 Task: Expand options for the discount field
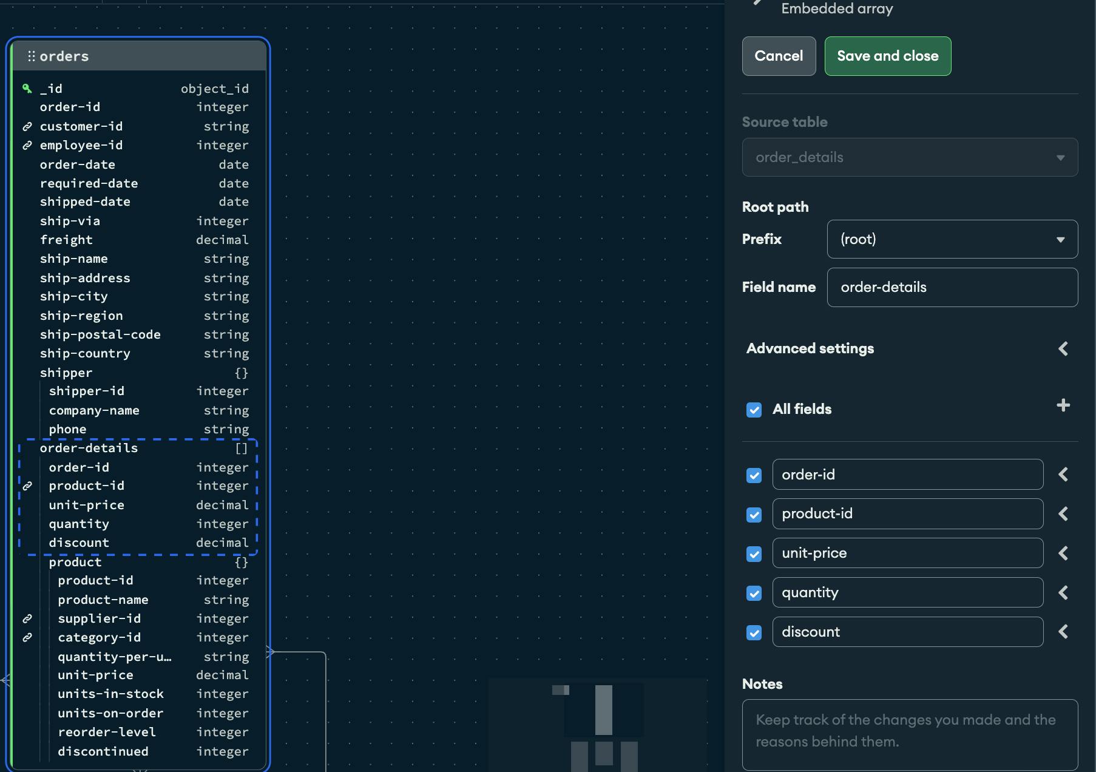pyautogui.click(x=1063, y=631)
